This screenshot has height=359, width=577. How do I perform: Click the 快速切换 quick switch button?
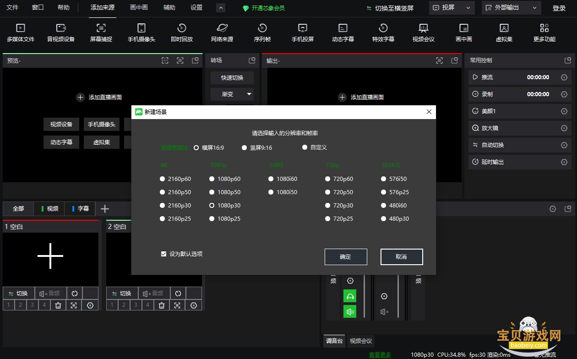[x=232, y=78]
